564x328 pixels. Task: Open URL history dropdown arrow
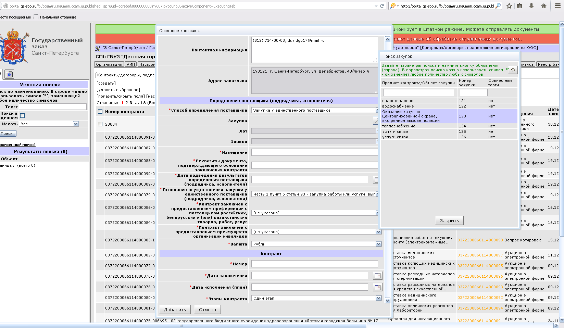click(376, 6)
